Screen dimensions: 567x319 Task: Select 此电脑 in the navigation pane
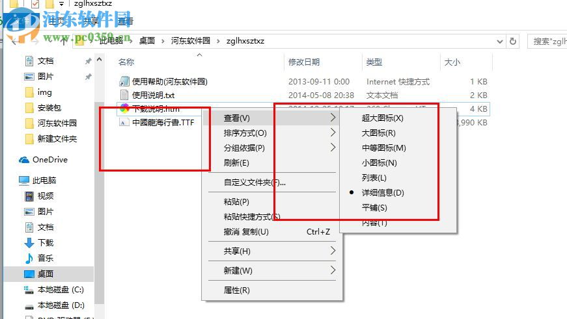click(x=44, y=180)
